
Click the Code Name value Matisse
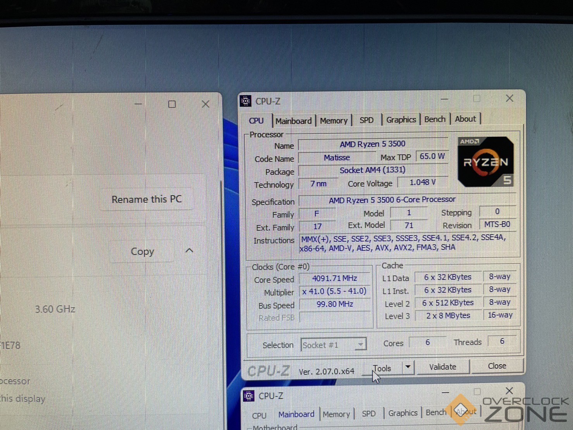pos(337,158)
